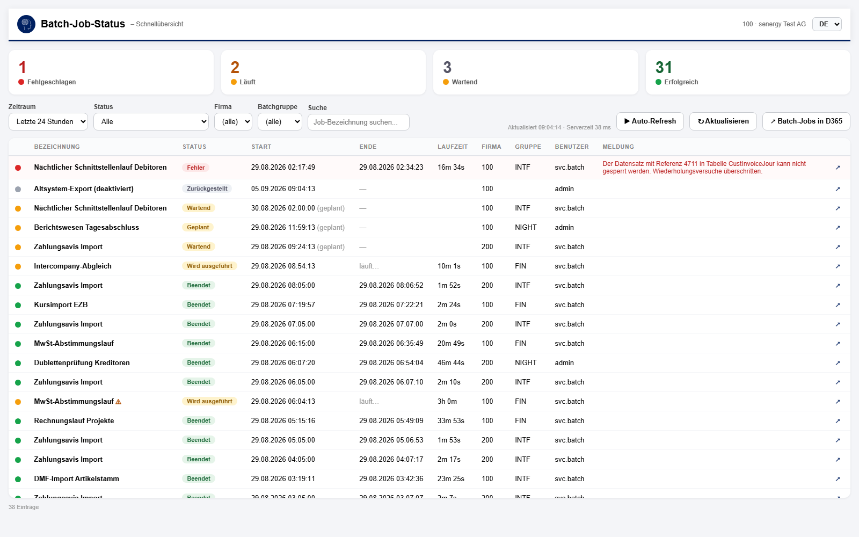
Task: Click the red CustInvoiceJour error message
Action: (x=704, y=168)
